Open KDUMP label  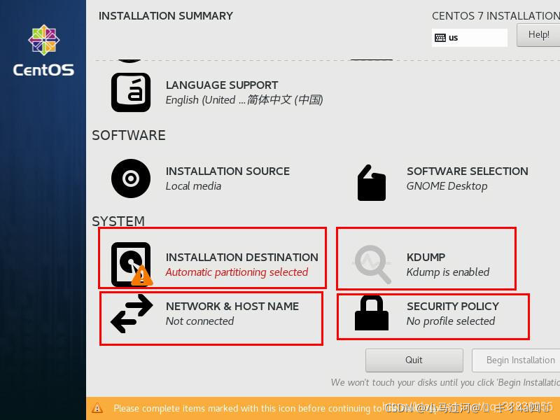pos(426,257)
